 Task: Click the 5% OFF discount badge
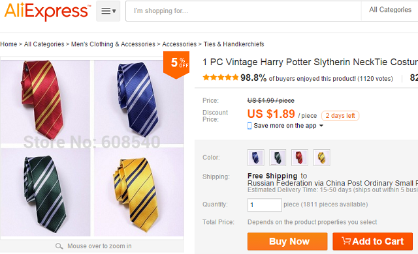click(x=176, y=64)
